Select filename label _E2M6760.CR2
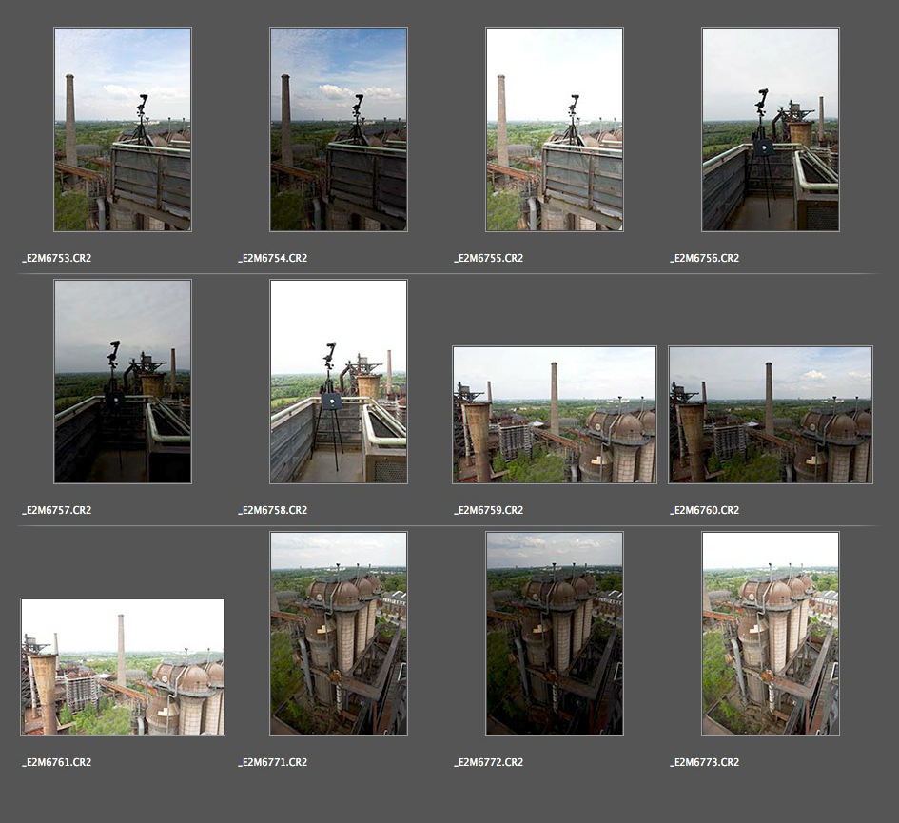Image resolution: width=899 pixels, height=823 pixels. click(x=705, y=510)
